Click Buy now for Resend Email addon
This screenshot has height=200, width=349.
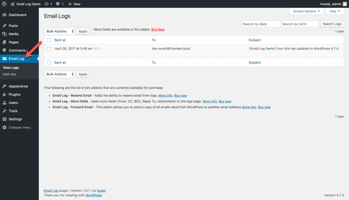click(x=181, y=95)
